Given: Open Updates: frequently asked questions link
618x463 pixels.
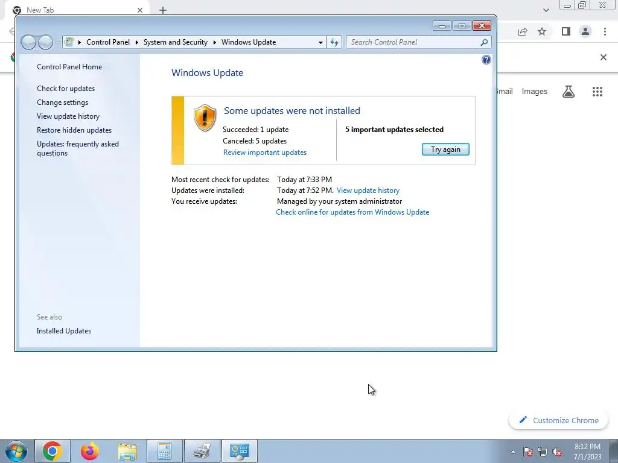Looking at the screenshot, I should (78, 148).
